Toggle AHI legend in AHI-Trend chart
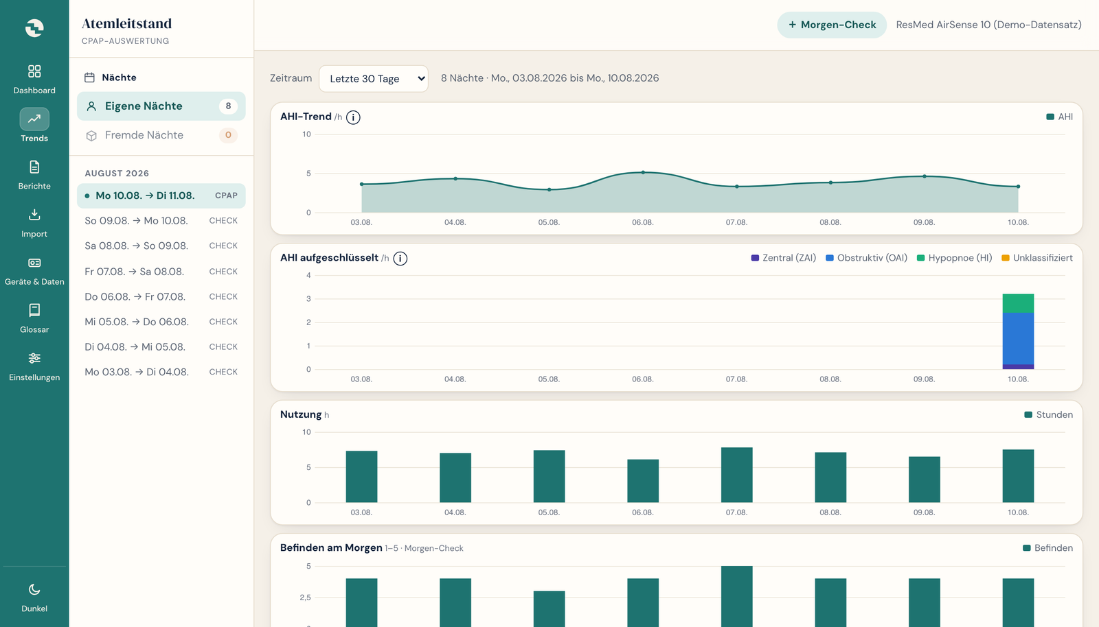This screenshot has height=627, width=1099. click(1059, 117)
